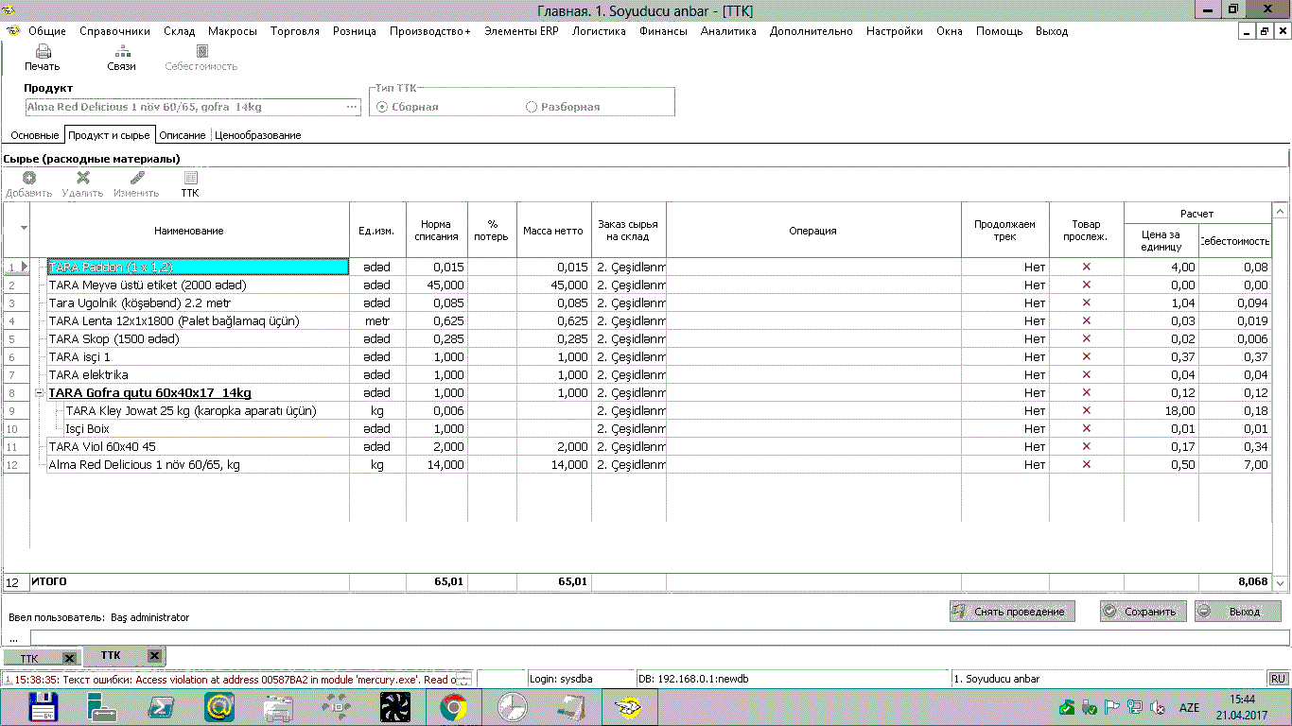Open the fan icon app in taskbar

tap(394, 707)
